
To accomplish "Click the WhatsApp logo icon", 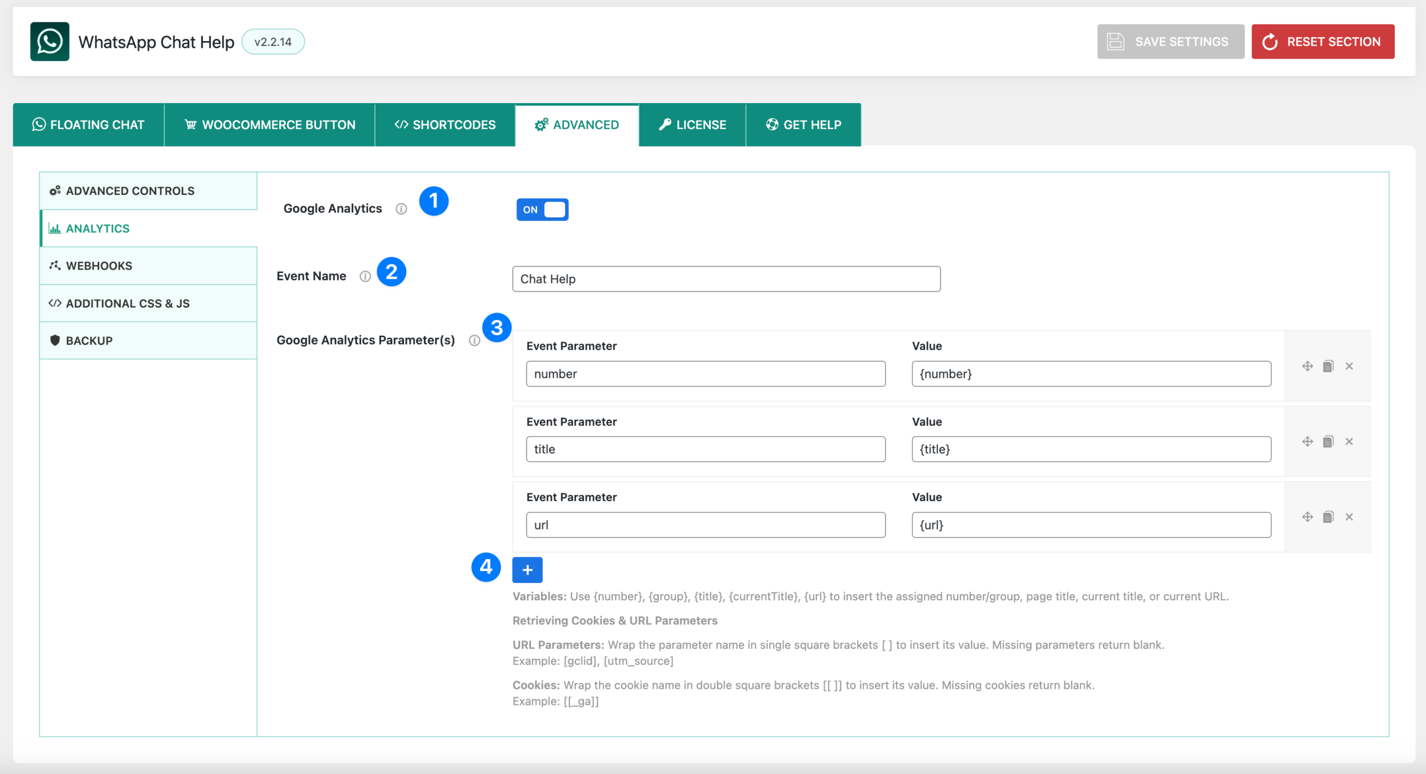I will point(50,42).
